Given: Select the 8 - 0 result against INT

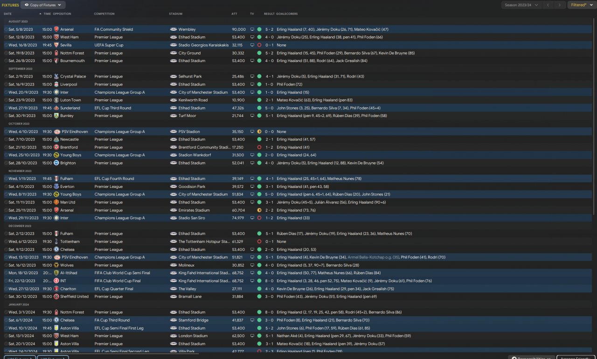Looking at the screenshot, I should click(x=270, y=281).
